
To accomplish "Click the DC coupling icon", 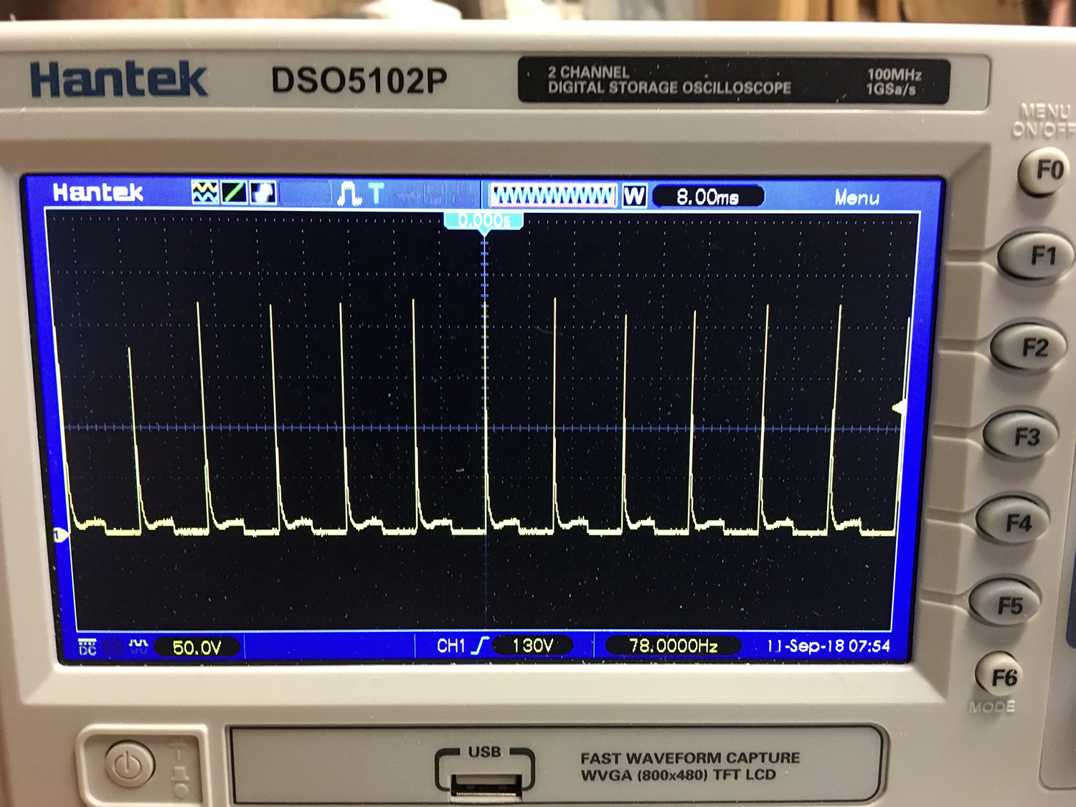I will (88, 647).
